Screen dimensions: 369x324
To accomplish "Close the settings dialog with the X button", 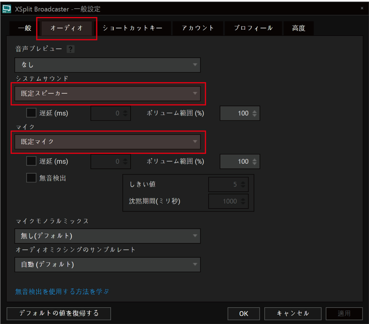I will coord(362,8).
